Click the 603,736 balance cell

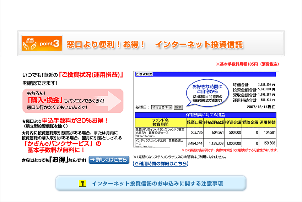coord(196,133)
